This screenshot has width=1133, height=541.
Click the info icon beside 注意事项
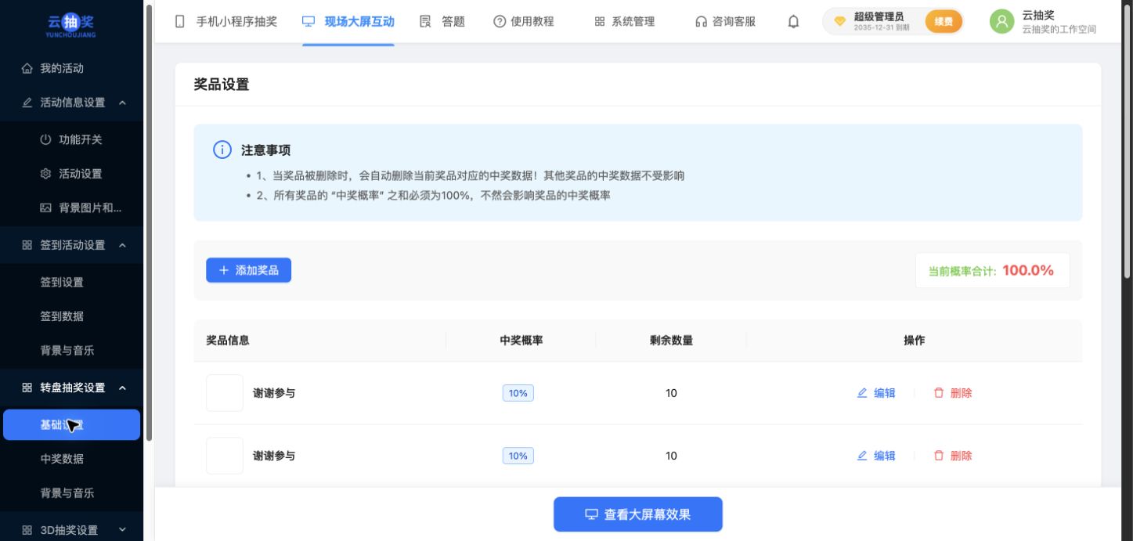[222, 150]
